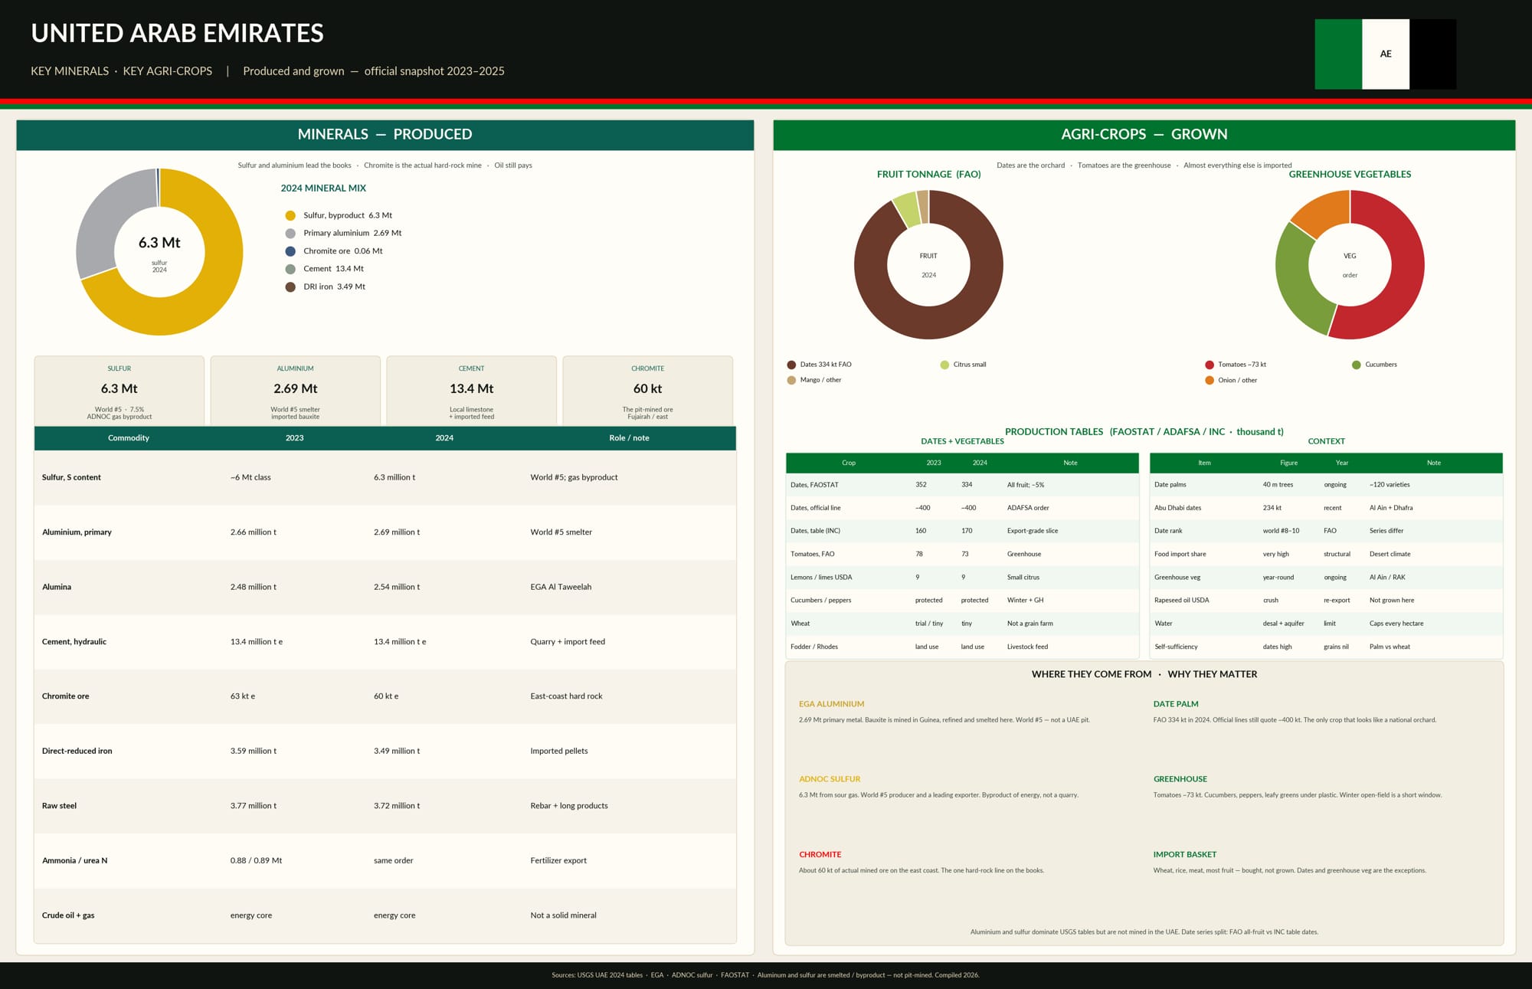The height and width of the screenshot is (989, 1532).
Task: Select the Aluminium, primary row label
Action: (x=77, y=532)
